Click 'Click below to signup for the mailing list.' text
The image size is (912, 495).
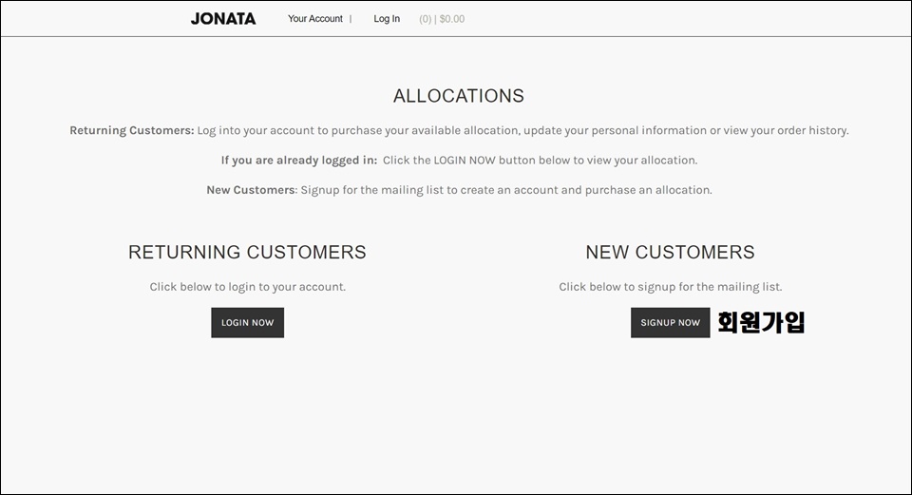(x=671, y=287)
